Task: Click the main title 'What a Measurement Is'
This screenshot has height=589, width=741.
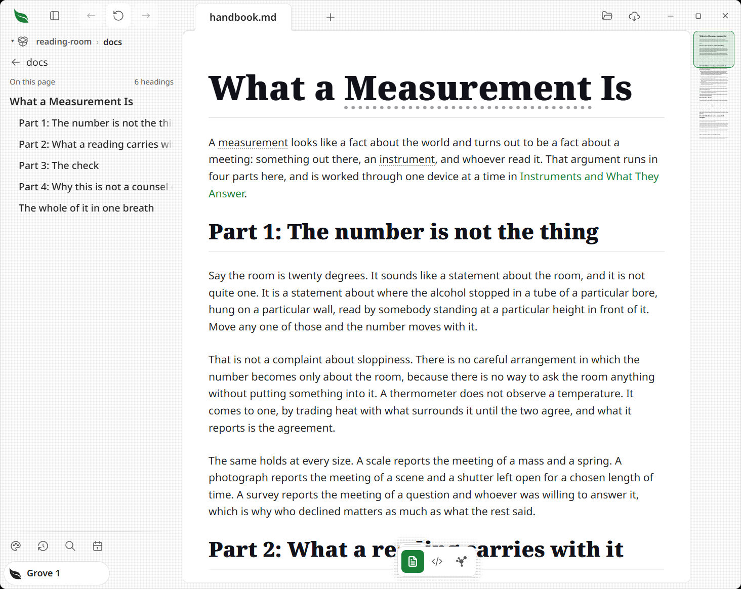Action: click(x=420, y=88)
